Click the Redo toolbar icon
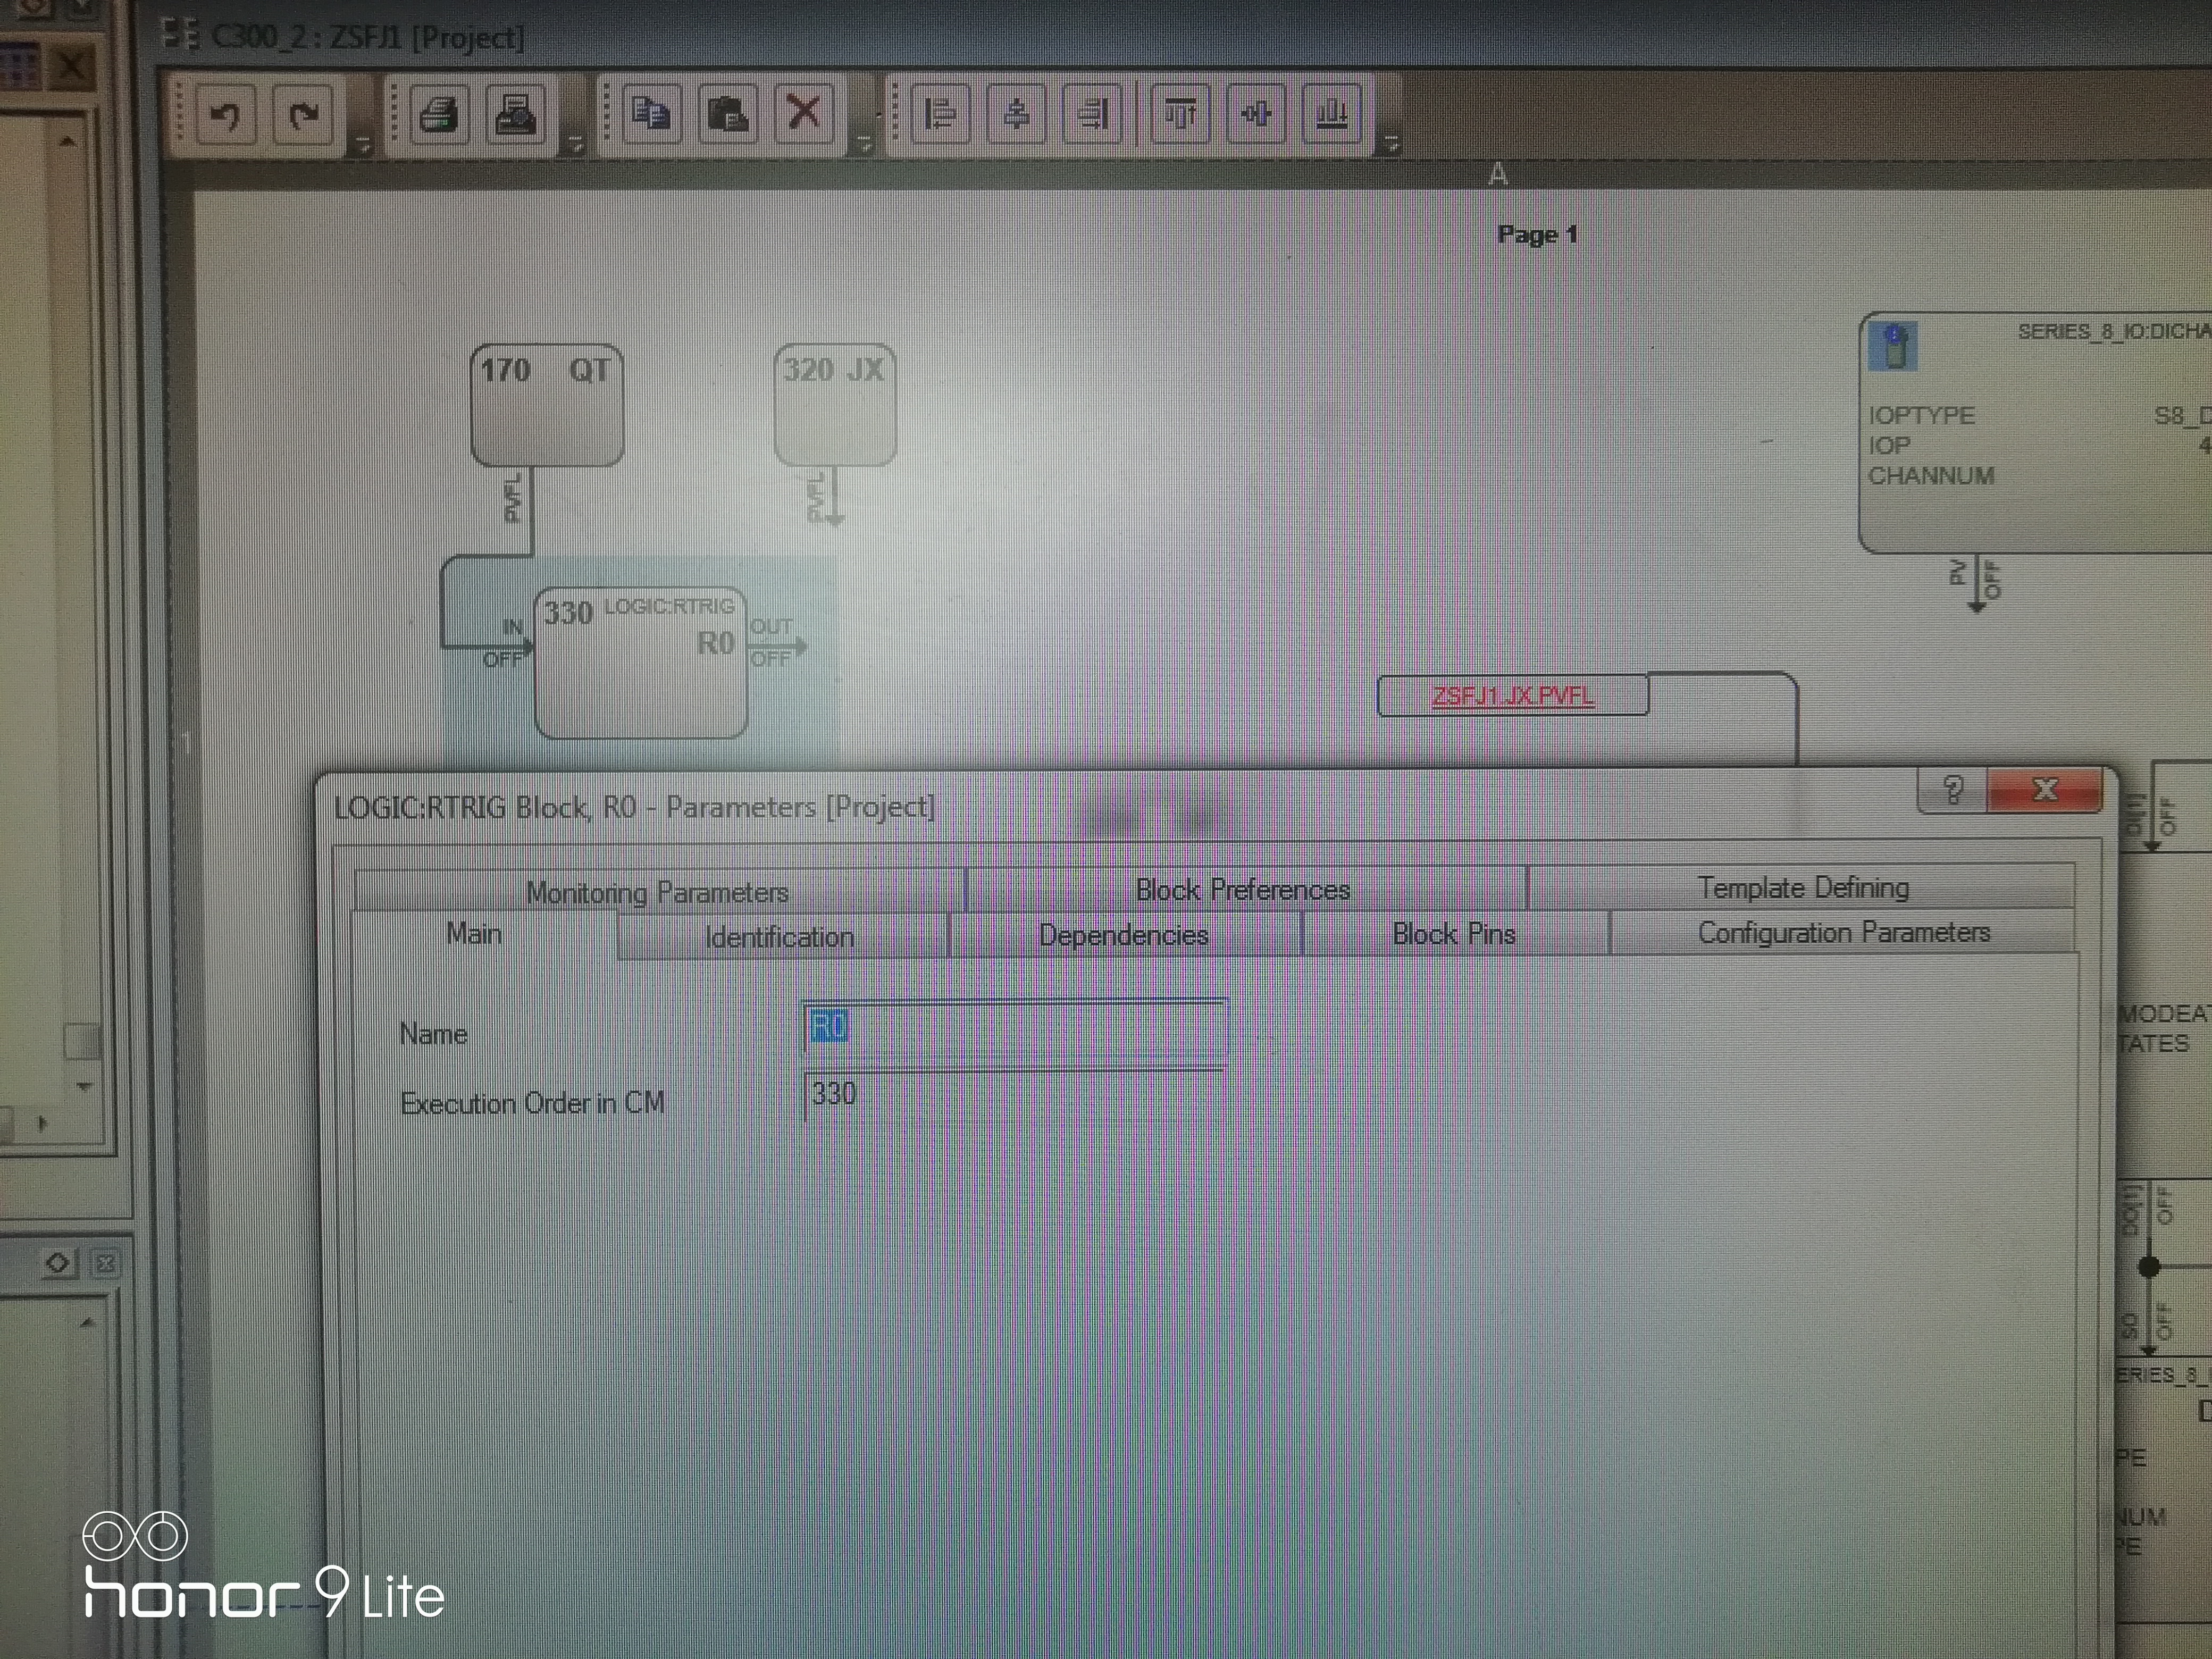This screenshot has height=1659, width=2212. click(303, 115)
